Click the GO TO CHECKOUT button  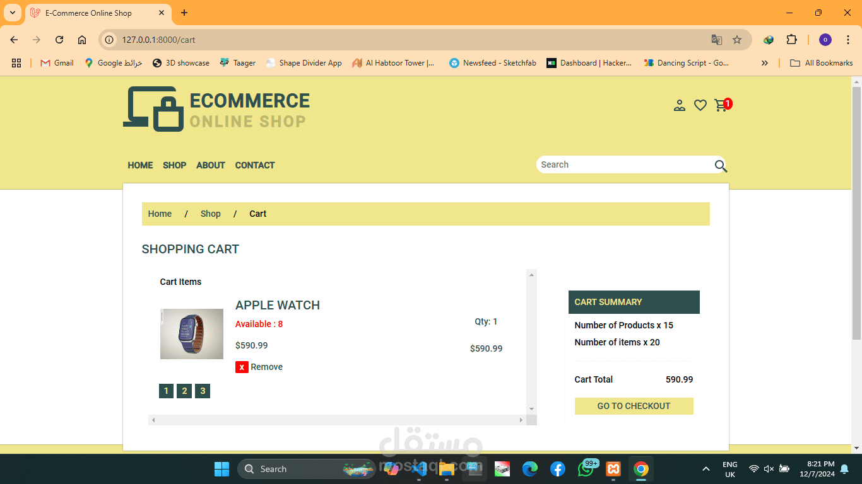pos(634,406)
